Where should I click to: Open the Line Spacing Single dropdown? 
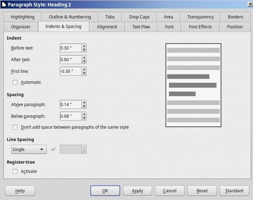click(29, 150)
